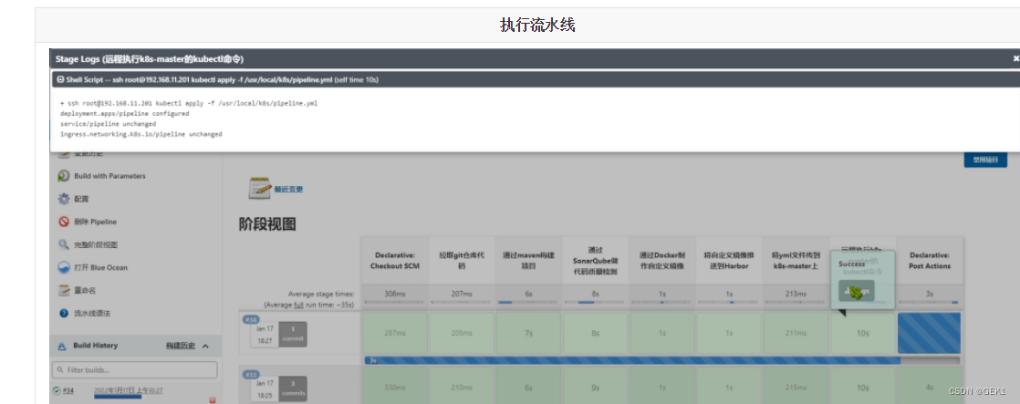Click the 211ms cell of build #34
Screen dimensions: 1020x404
click(796, 333)
